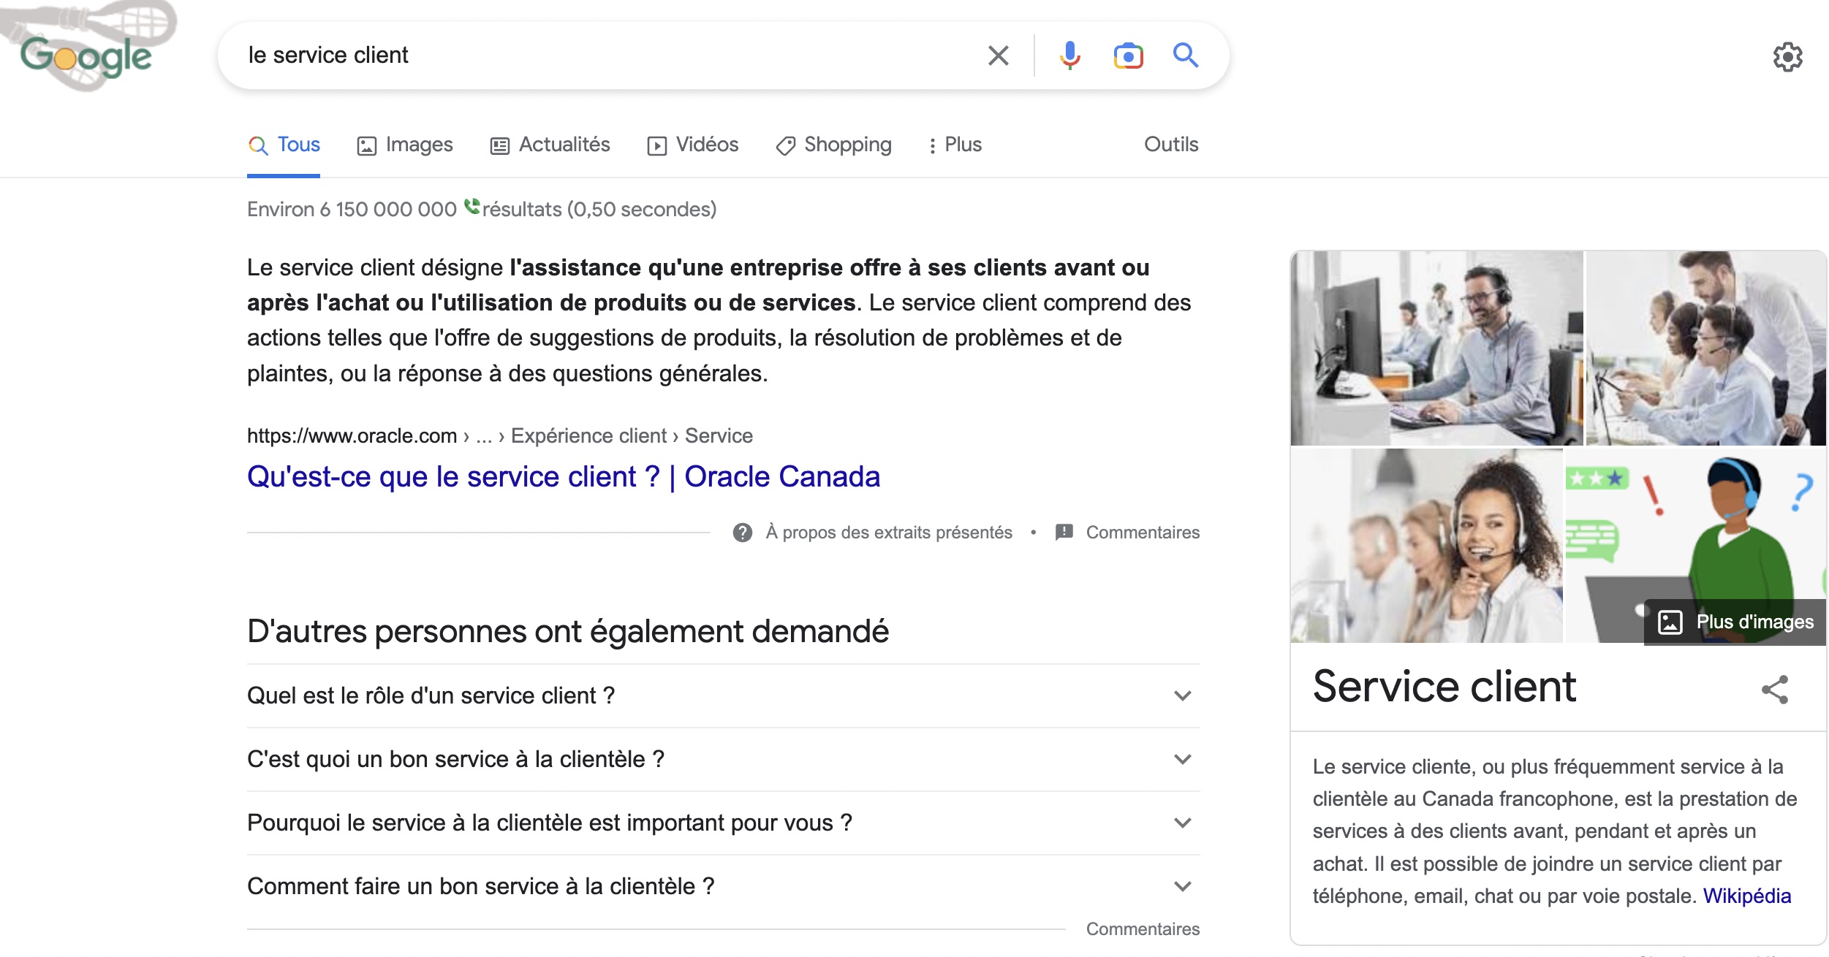Expand 'Pourquoi le service à la clientèle est important'
The image size is (1829, 957).
[724, 823]
